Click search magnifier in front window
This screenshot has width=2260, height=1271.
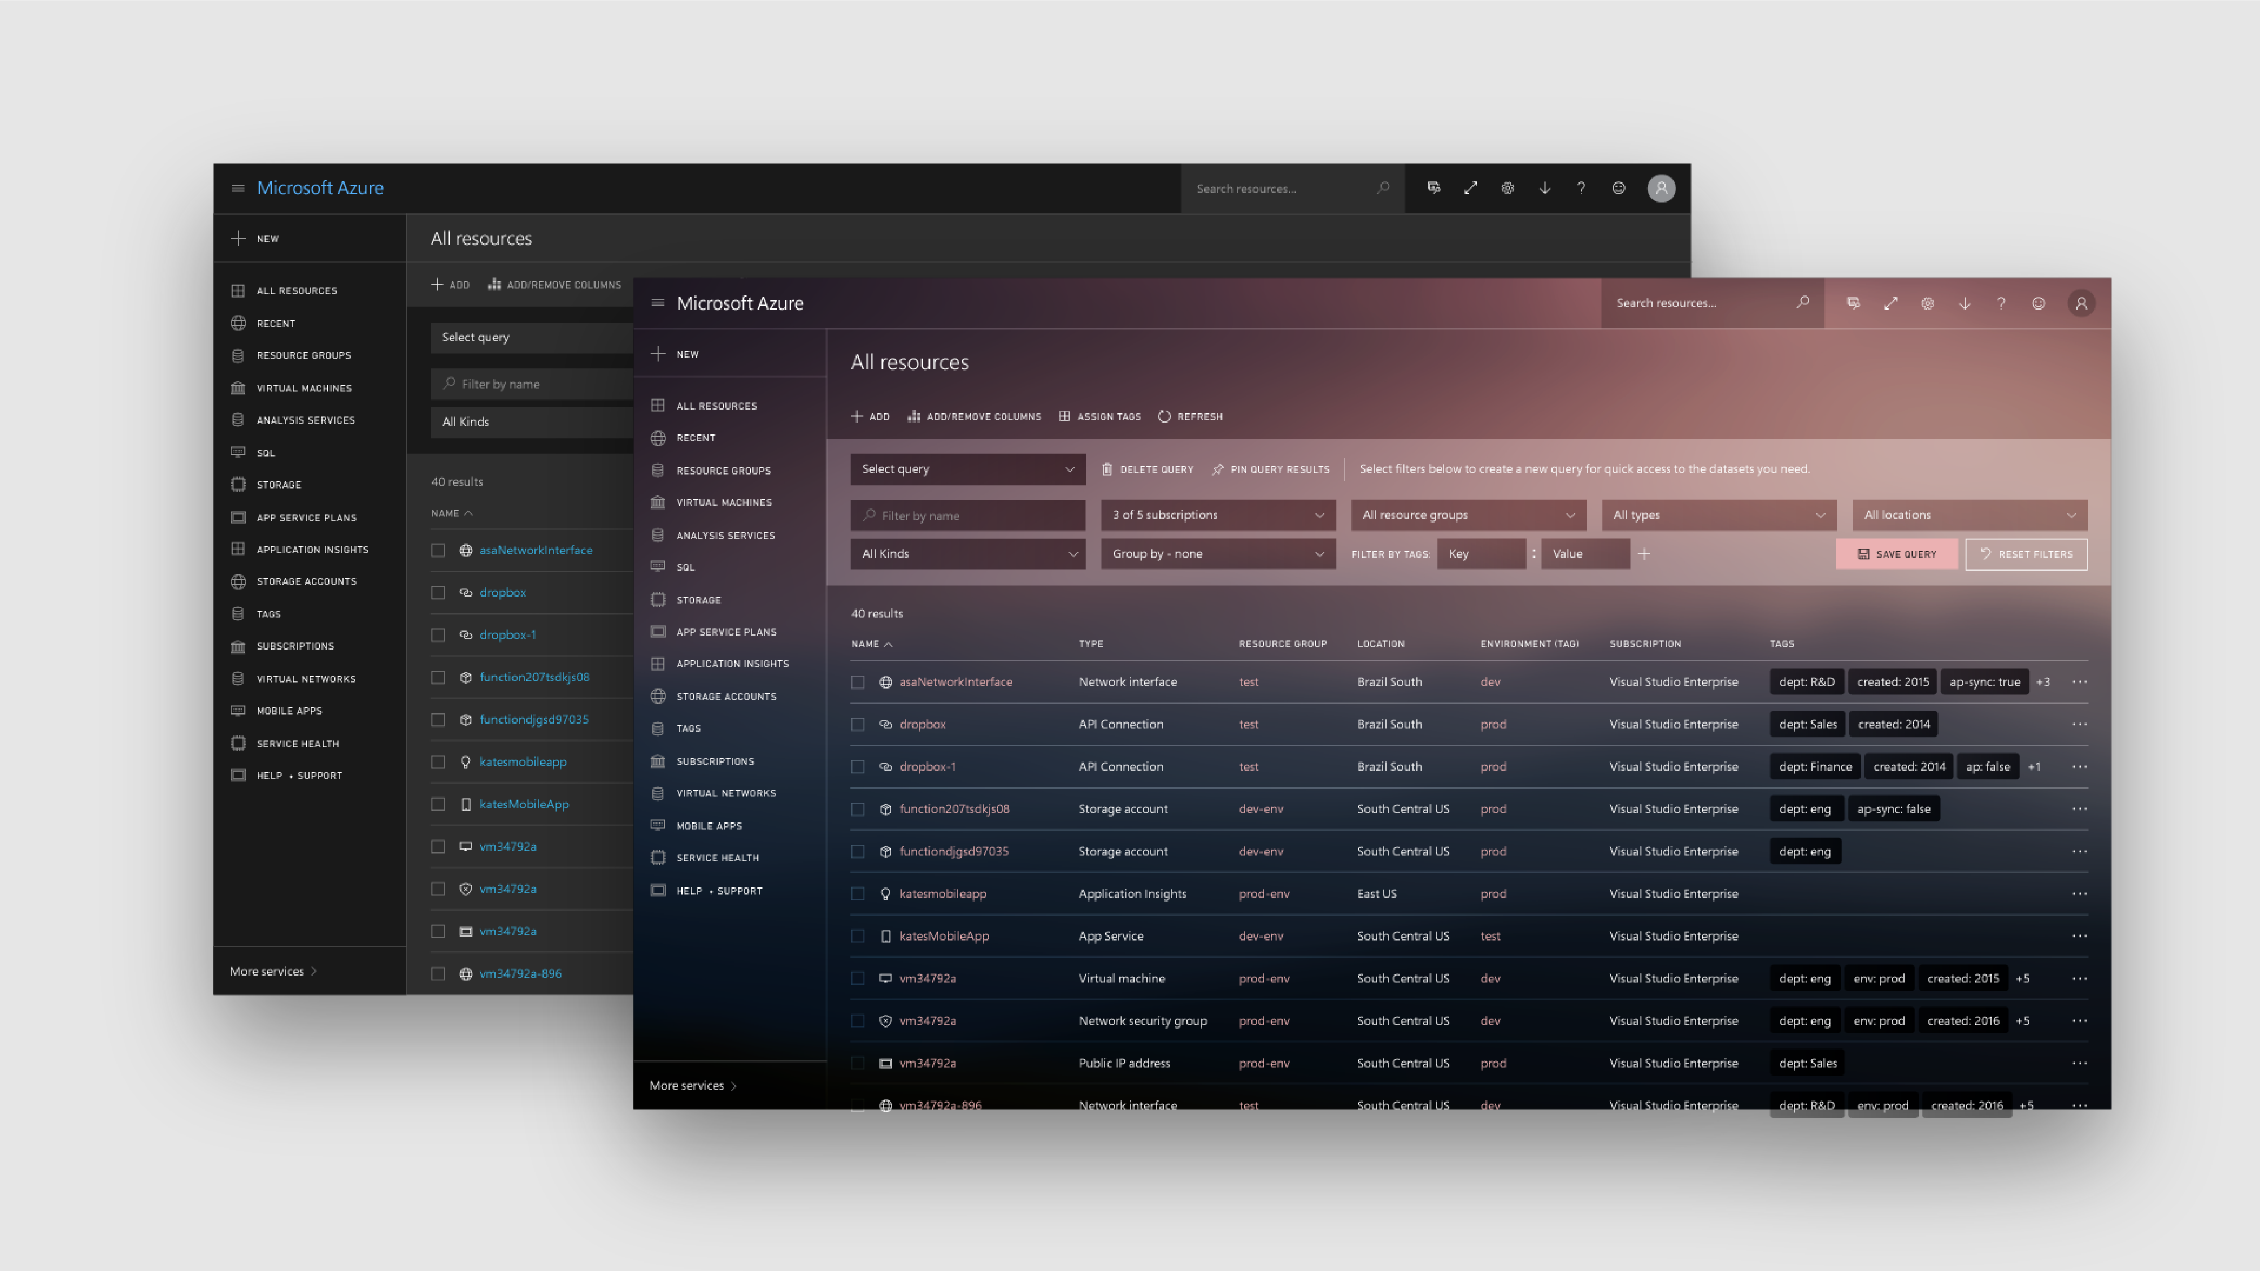coord(1803,303)
